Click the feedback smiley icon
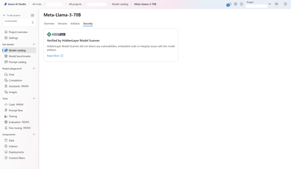 click(x=241, y=4)
